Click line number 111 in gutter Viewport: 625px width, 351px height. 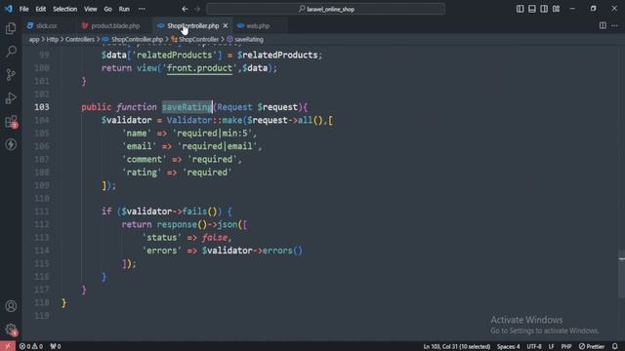point(42,212)
